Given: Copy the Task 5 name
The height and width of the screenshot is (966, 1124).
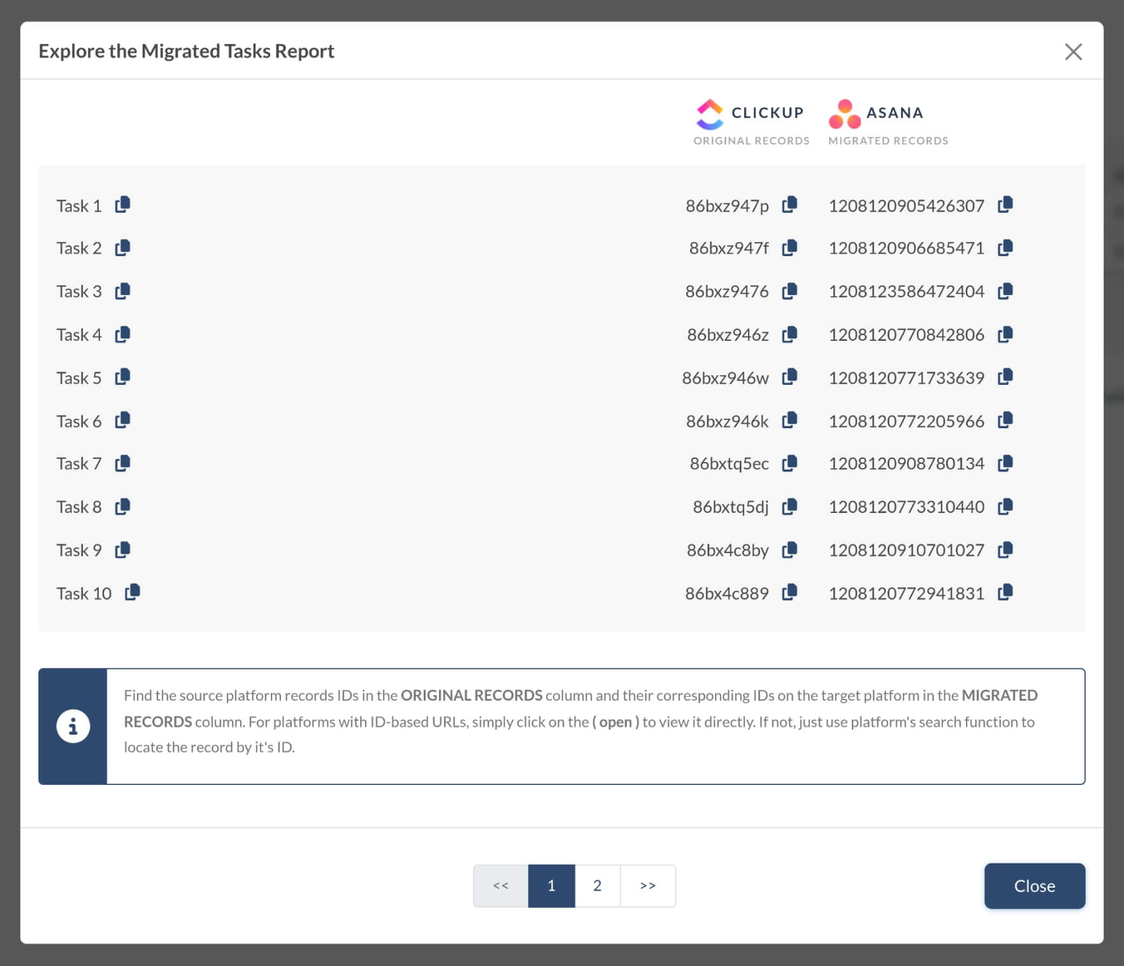Looking at the screenshot, I should 122,377.
